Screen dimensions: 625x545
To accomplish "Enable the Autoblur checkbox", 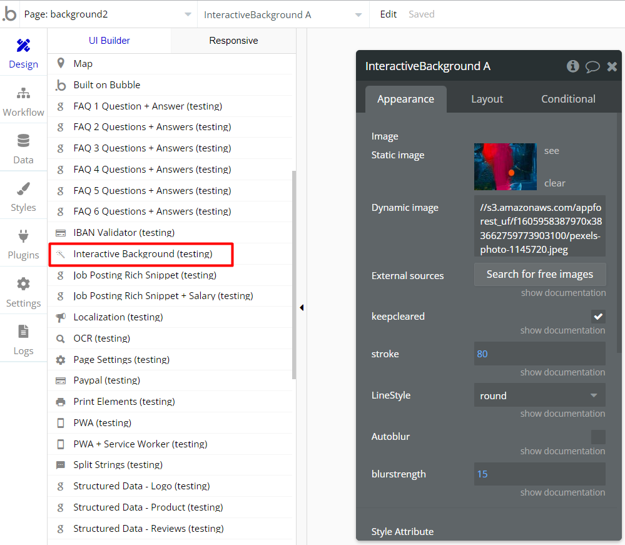I will pos(598,437).
